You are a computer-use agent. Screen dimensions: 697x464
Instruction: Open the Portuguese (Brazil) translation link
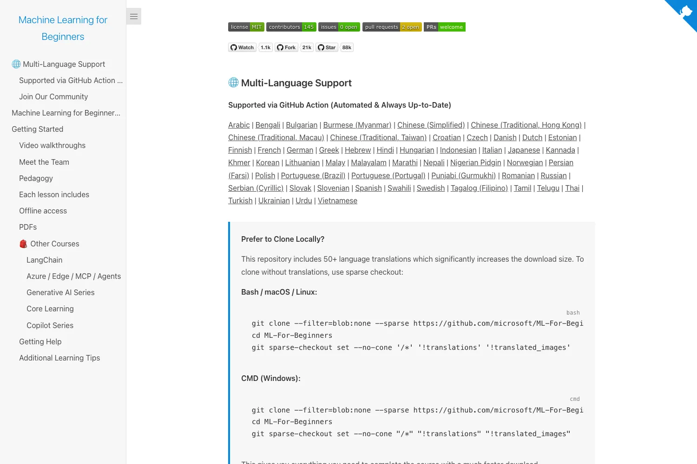pyautogui.click(x=313, y=175)
